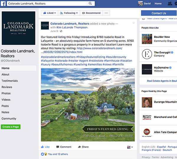Screen dimensions: 177x159
Task: Click You and 12 others reactions
Action: [x=58, y=154]
